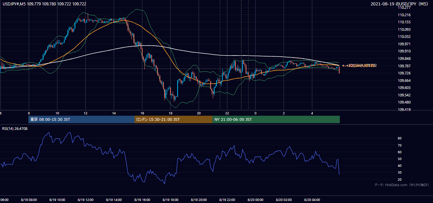
Task: Click the 8/20 02:00 date label
Action: 284,200
